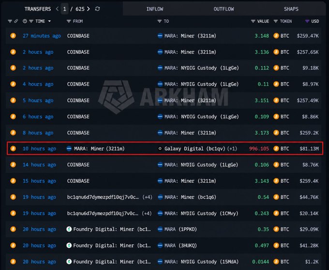Click the 0.0144 value

coord(260,262)
